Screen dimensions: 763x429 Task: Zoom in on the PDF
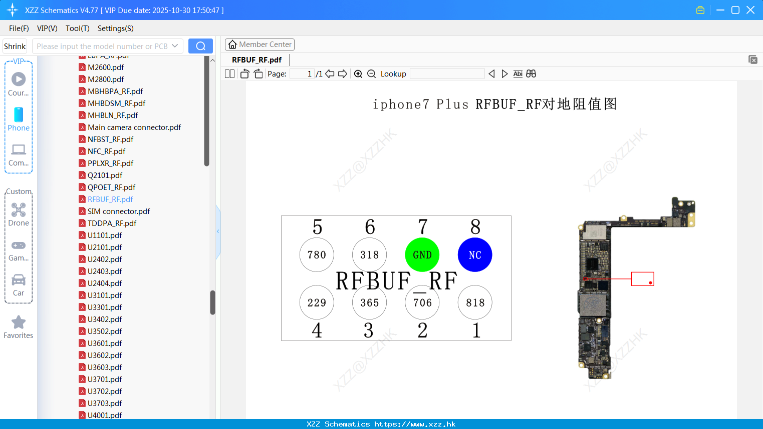pyautogui.click(x=358, y=73)
